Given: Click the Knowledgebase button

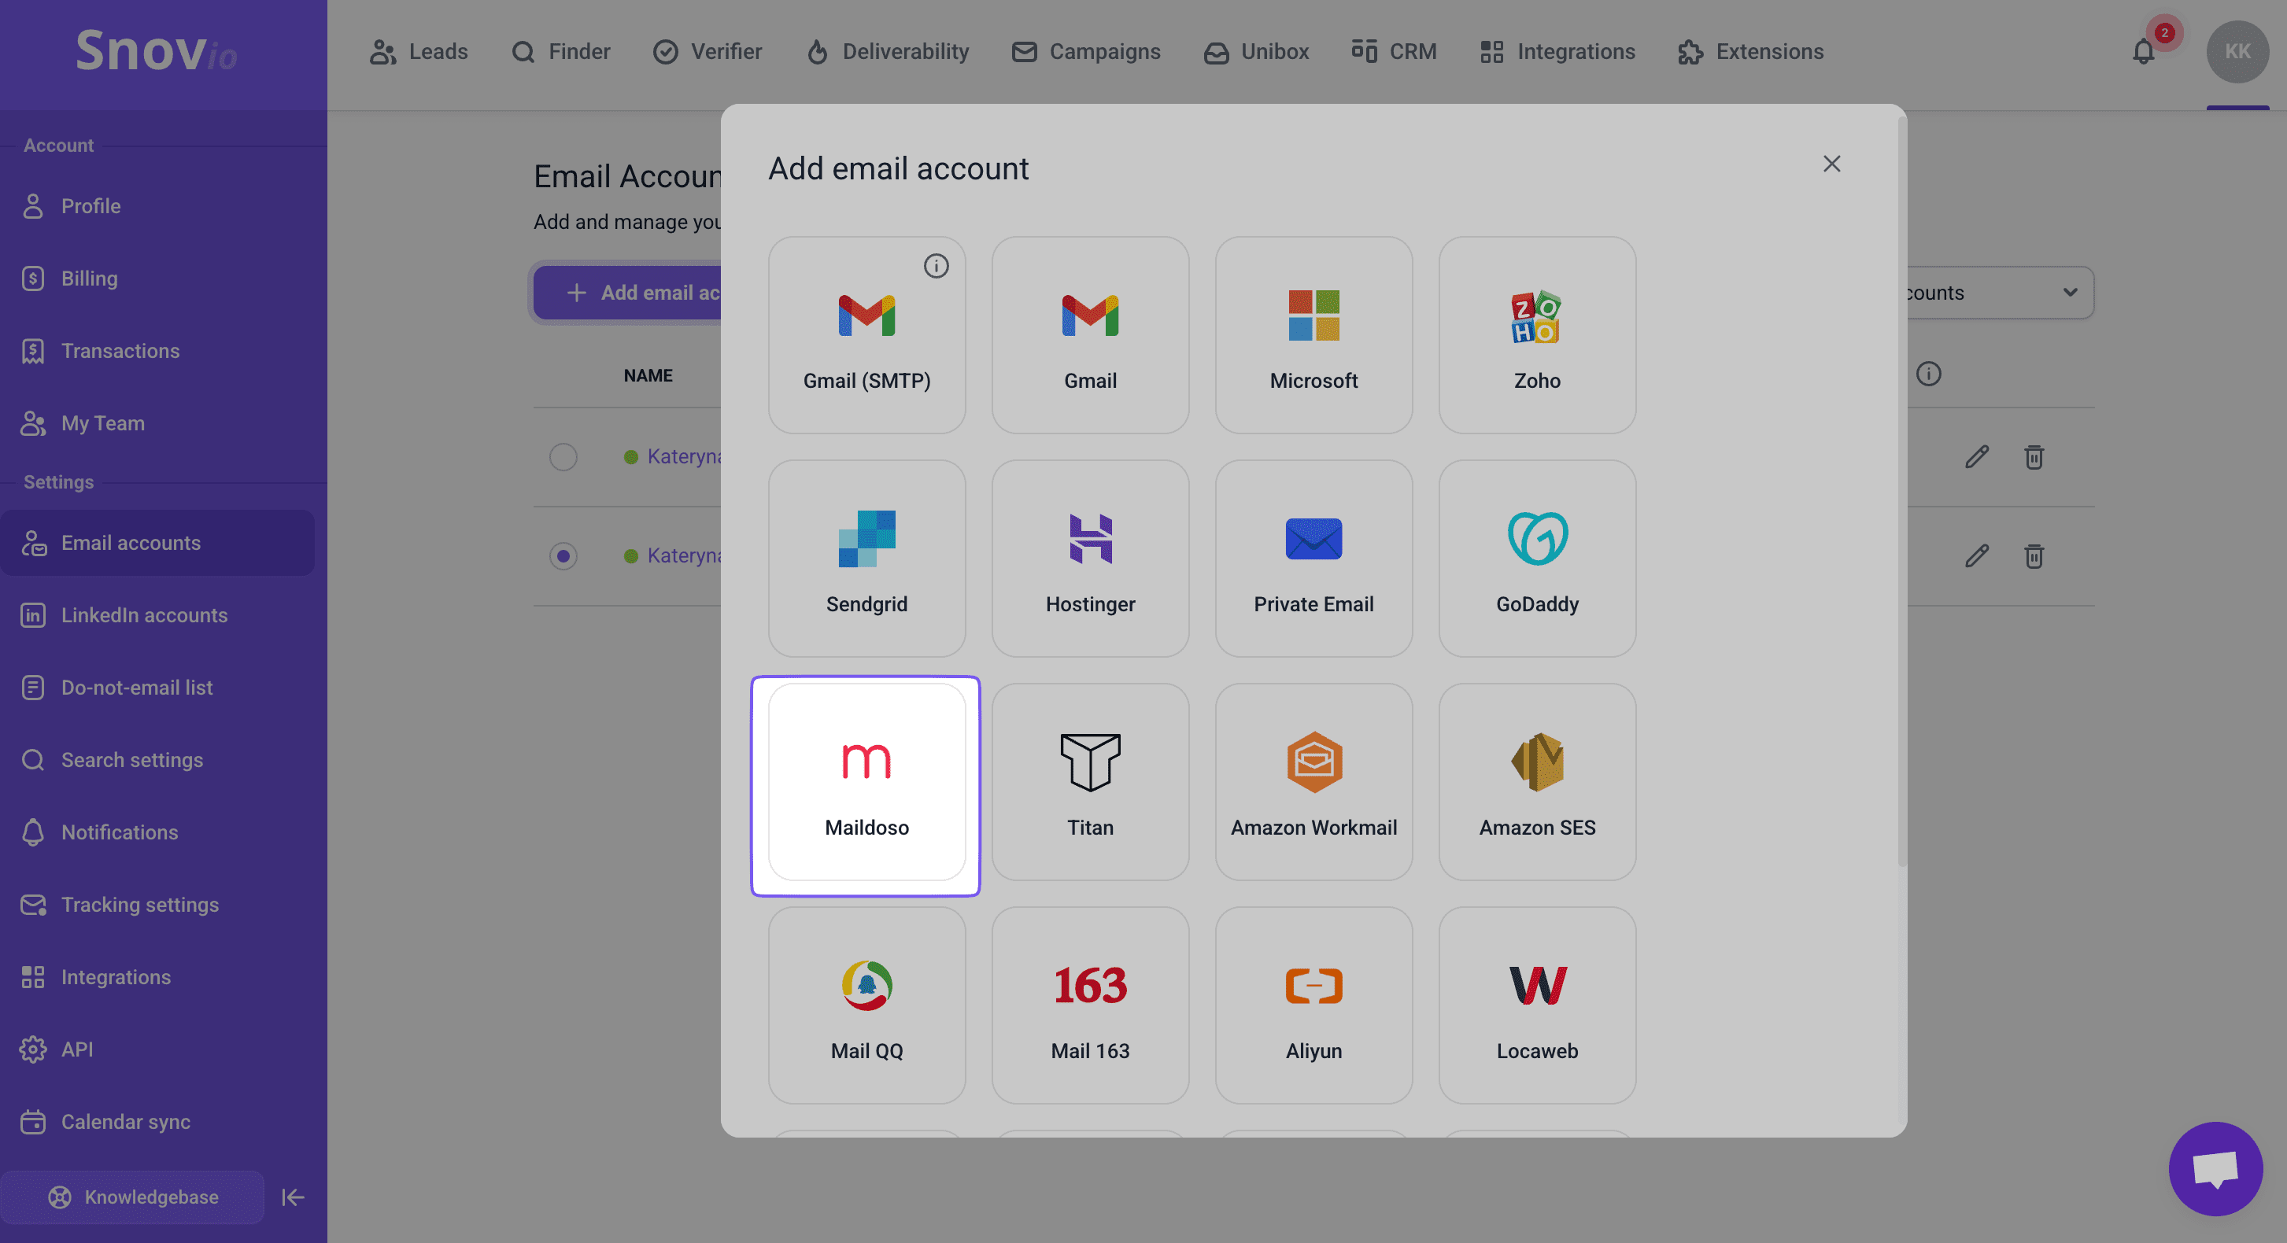Looking at the screenshot, I should [x=133, y=1197].
